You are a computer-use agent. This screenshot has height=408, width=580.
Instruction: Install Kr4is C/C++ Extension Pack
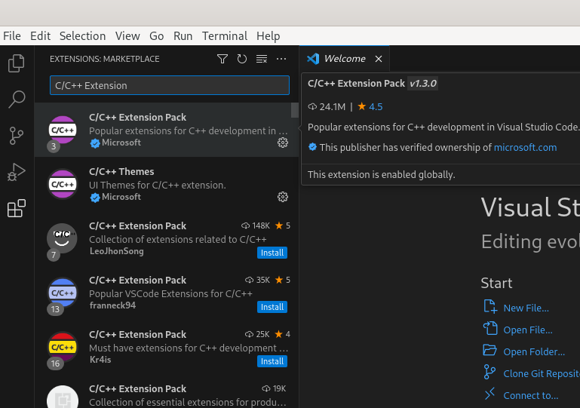[272, 361]
